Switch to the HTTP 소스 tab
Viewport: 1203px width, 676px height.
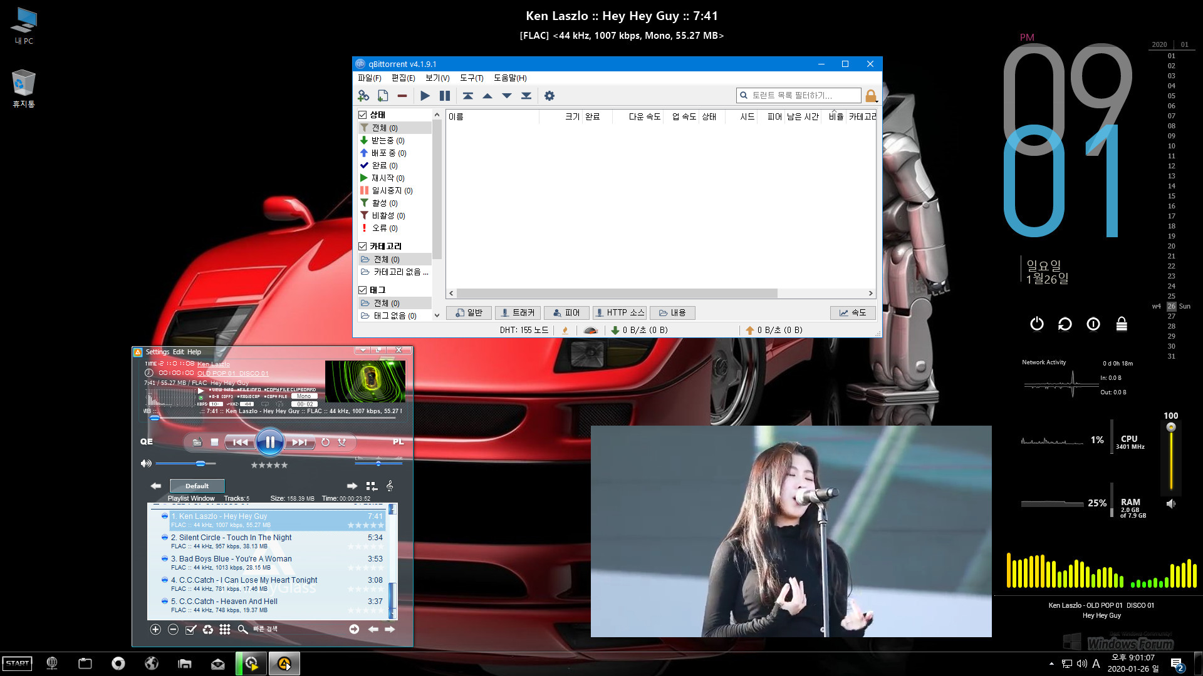click(x=619, y=312)
